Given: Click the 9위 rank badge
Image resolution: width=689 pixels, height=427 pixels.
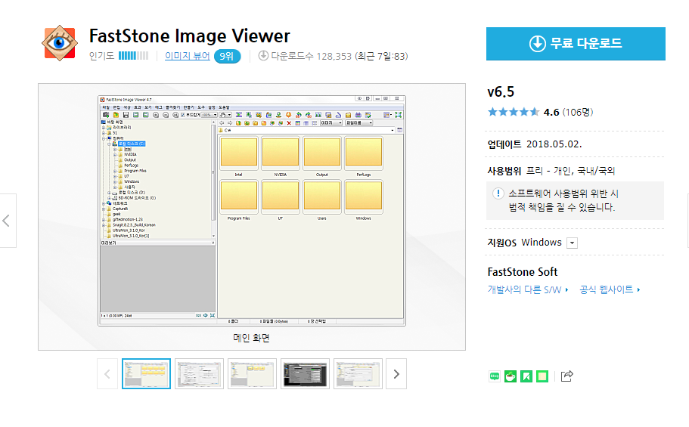Looking at the screenshot, I should point(227,56).
